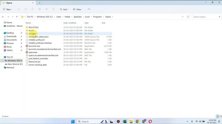Expand the chevron after Opera in the path

(113, 17)
